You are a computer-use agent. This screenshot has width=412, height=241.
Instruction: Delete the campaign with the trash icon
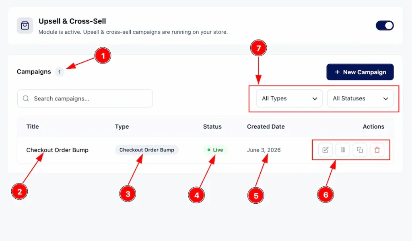[x=377, y=150]
